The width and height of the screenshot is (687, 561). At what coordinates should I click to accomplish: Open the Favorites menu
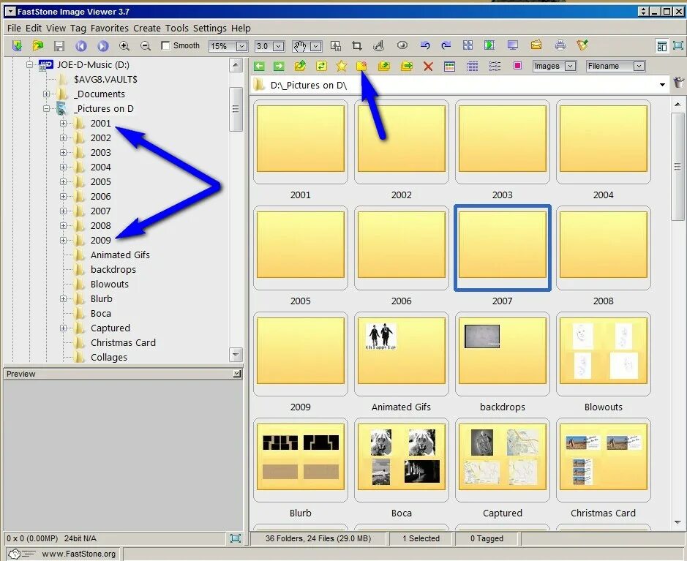click(110, 28)
